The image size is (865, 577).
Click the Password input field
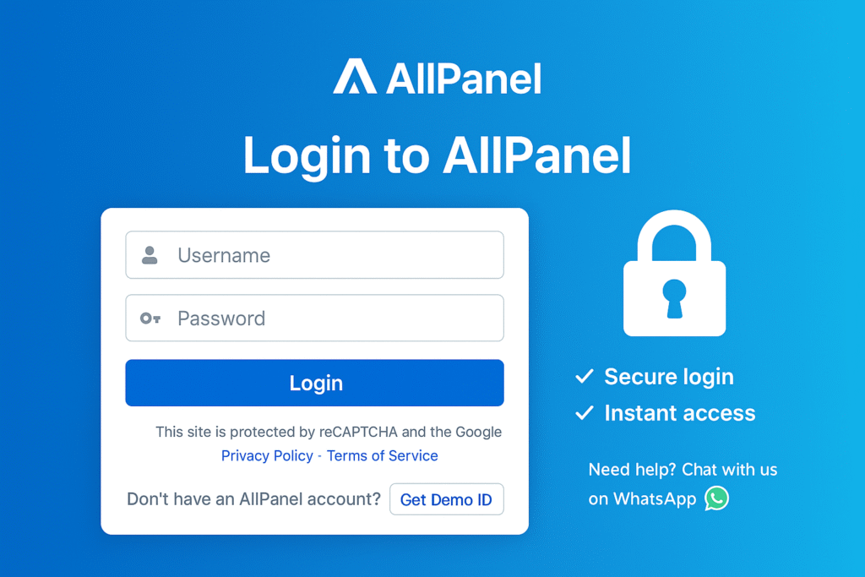[314, 318]
